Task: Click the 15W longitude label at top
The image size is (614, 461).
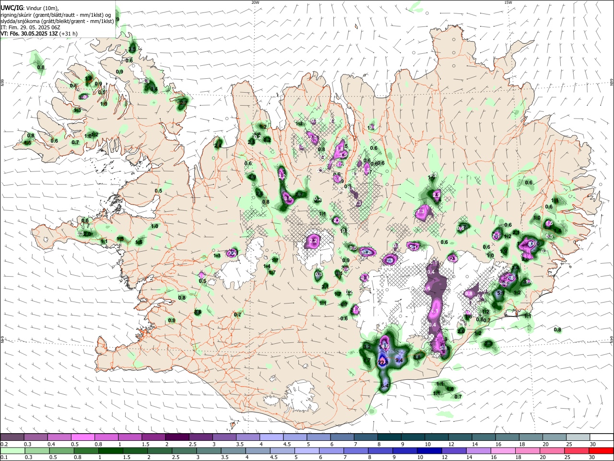Action: click(x=508, y=2)
